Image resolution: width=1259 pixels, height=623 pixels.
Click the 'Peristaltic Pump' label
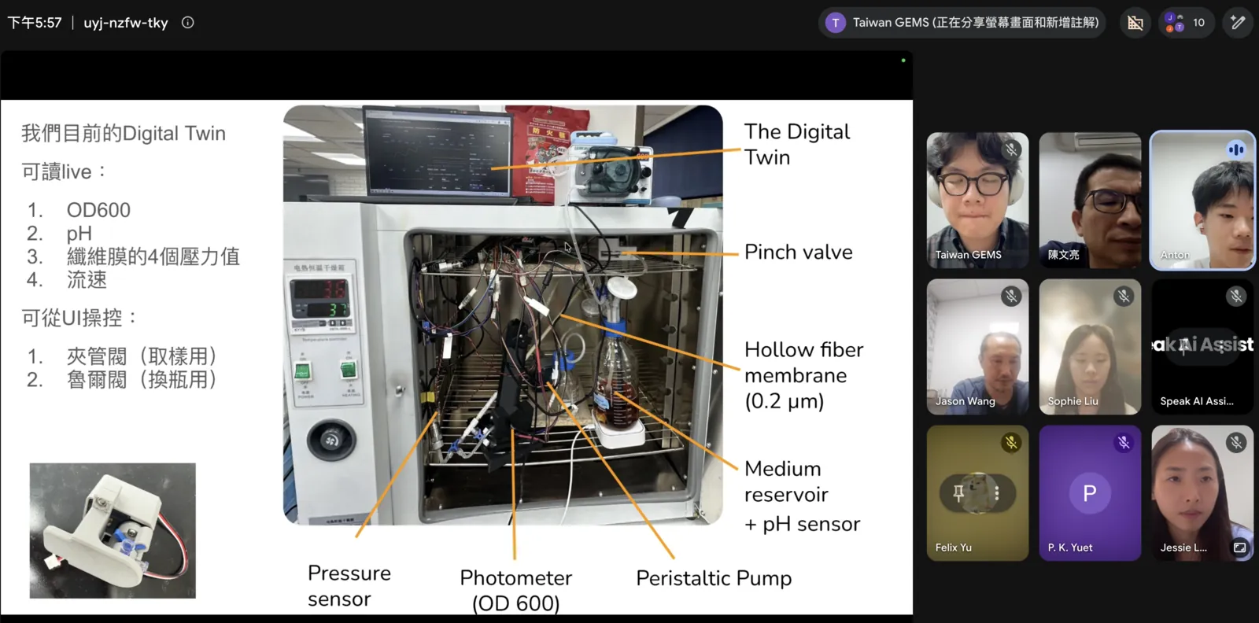714,578
